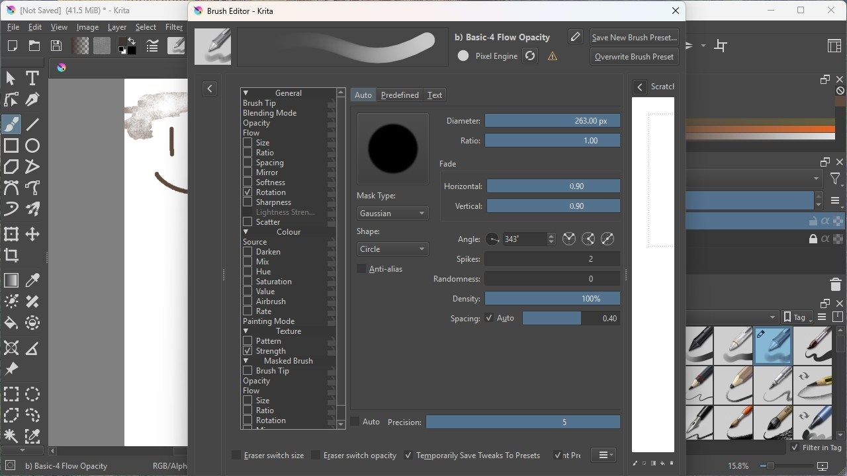Viewport: 847px width, 476px height.
Task: Click the delete layer trash icon
Action: pyautogui.click(x=835, y=285)
